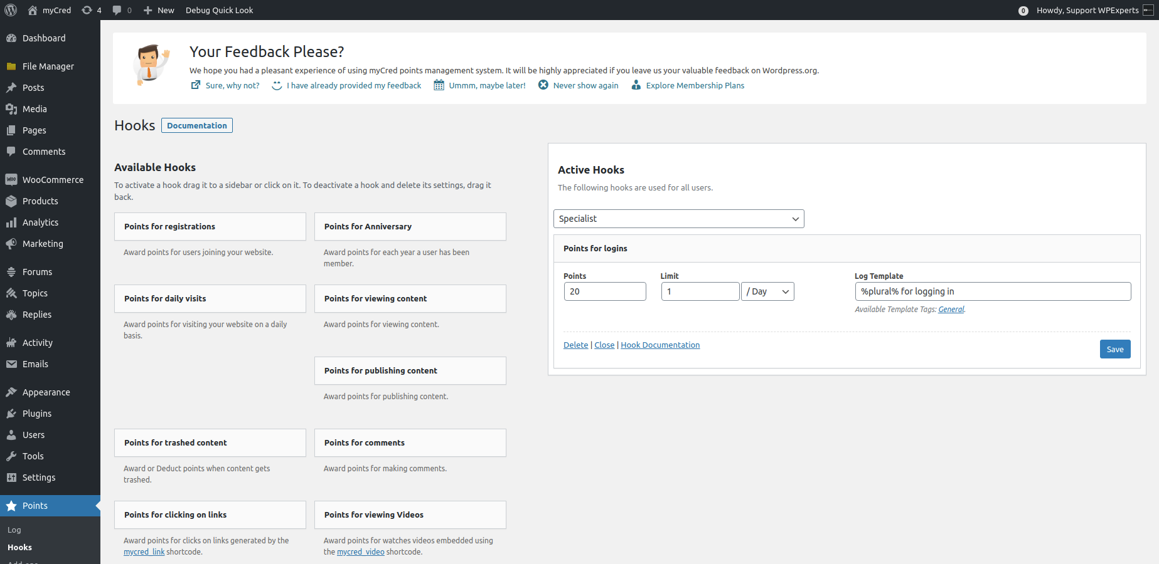Expand the Points for viewing Videos hook

click(x=410, y=515)
